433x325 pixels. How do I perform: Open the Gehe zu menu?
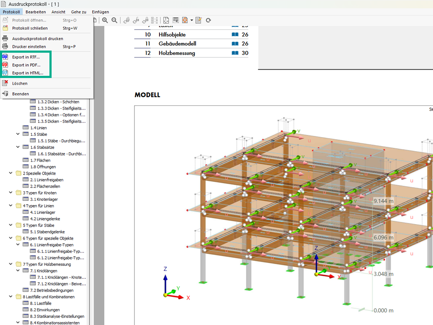pos(79,12)
